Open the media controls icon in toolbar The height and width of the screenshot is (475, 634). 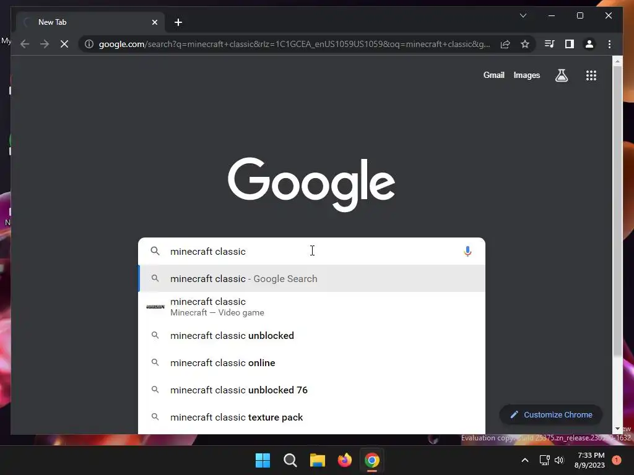point(549,44)
